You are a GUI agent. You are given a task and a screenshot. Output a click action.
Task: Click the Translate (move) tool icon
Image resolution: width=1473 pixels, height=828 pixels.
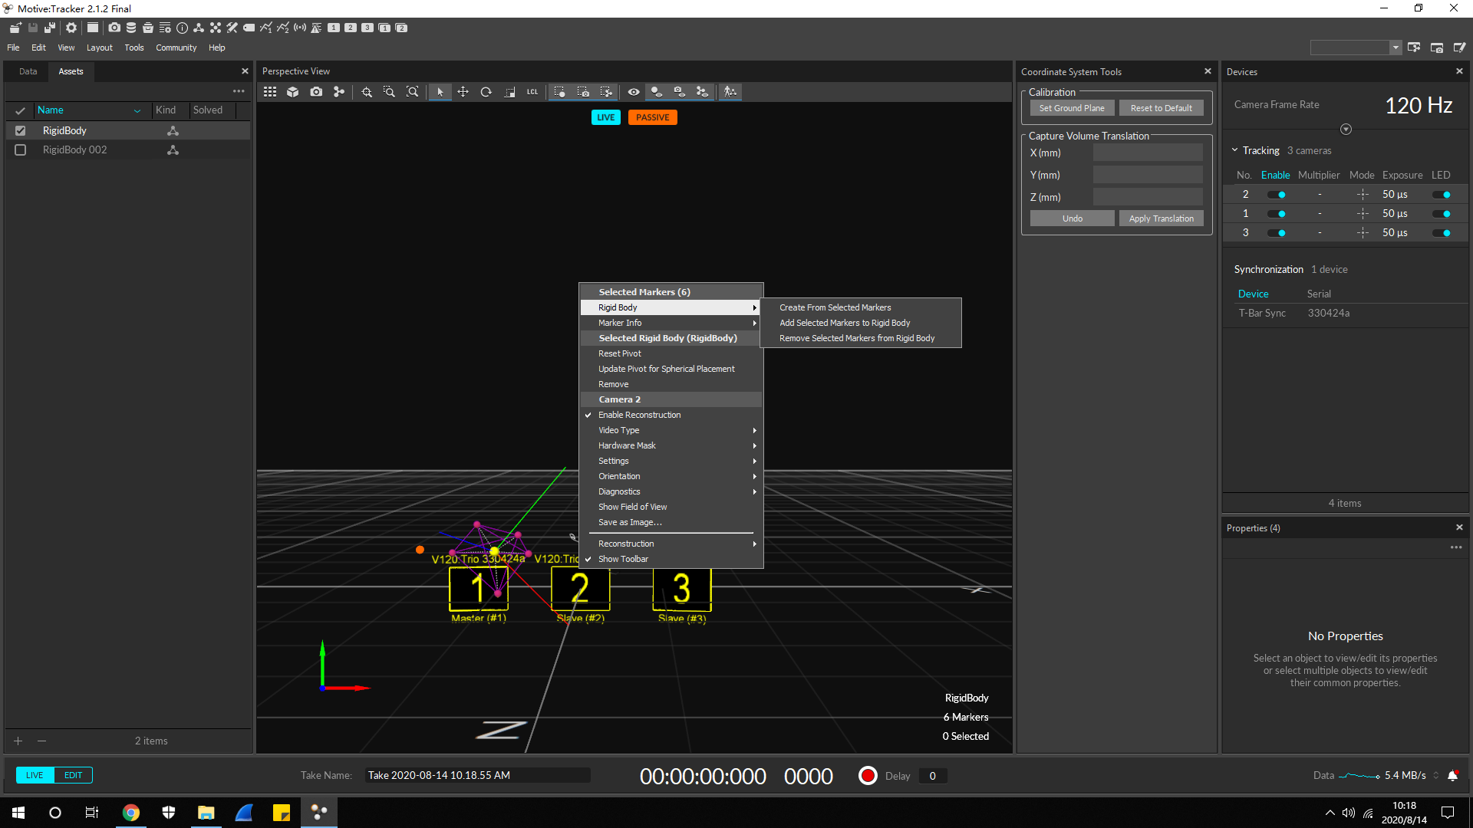[463, 92]
